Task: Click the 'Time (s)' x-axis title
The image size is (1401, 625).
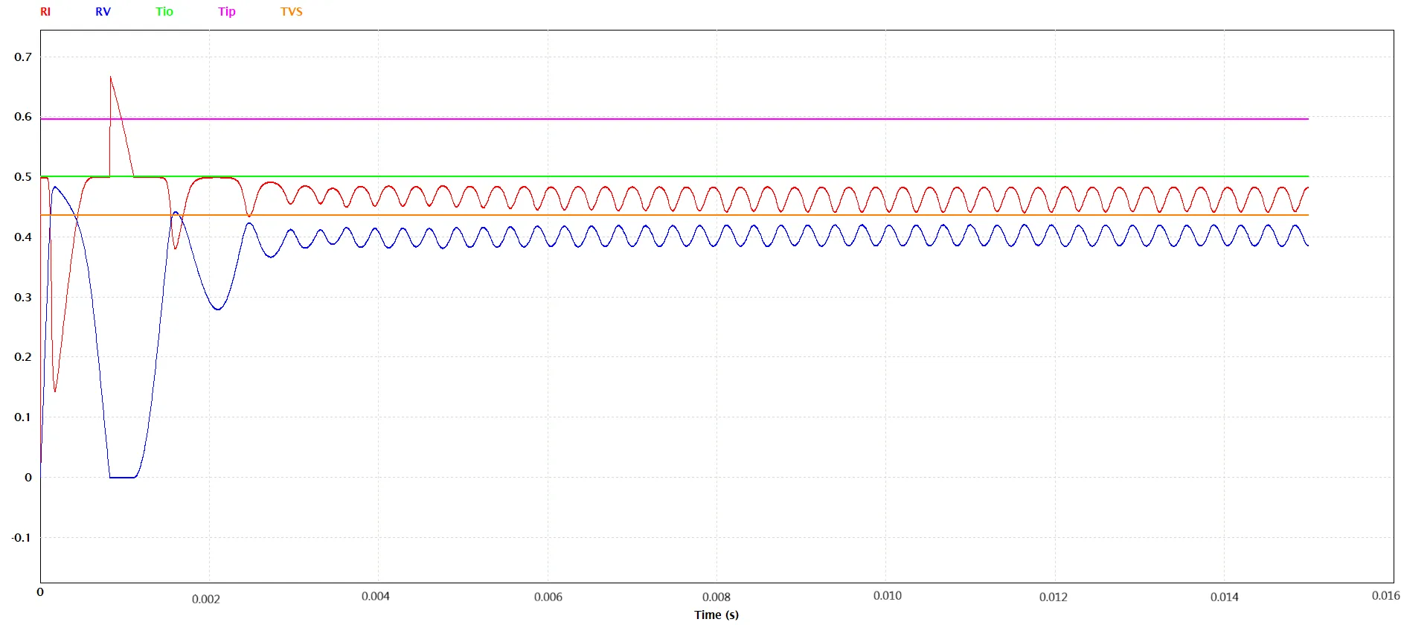Action: tap(716, 615)
